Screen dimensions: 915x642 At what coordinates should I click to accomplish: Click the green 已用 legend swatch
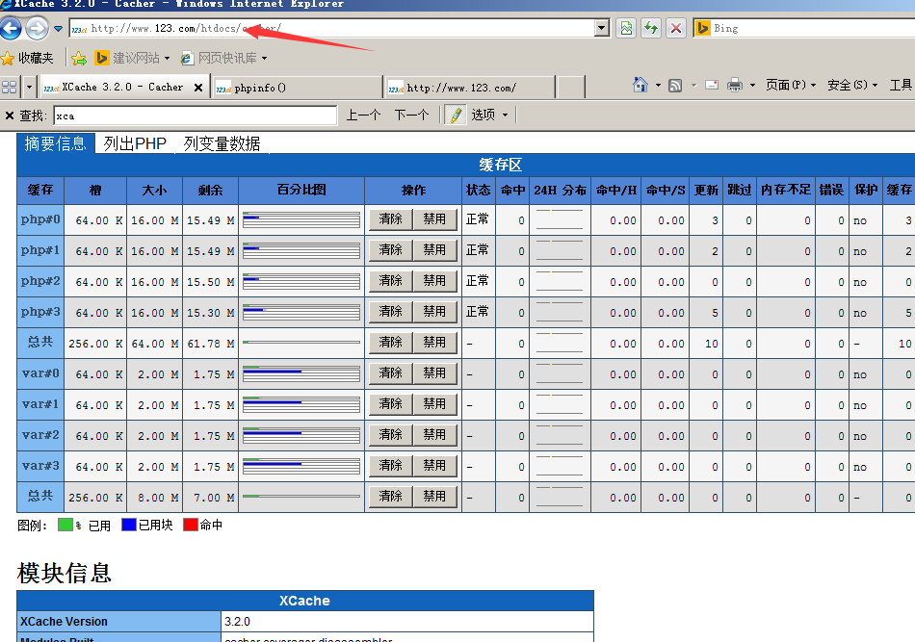pyautogui.click(x=65, y=525)
